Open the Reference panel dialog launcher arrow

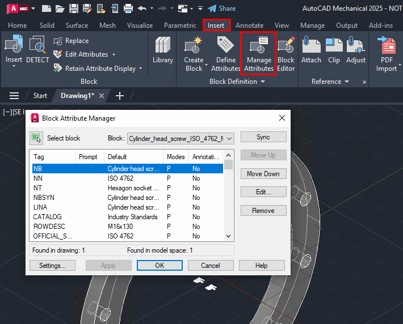point(364,82)
